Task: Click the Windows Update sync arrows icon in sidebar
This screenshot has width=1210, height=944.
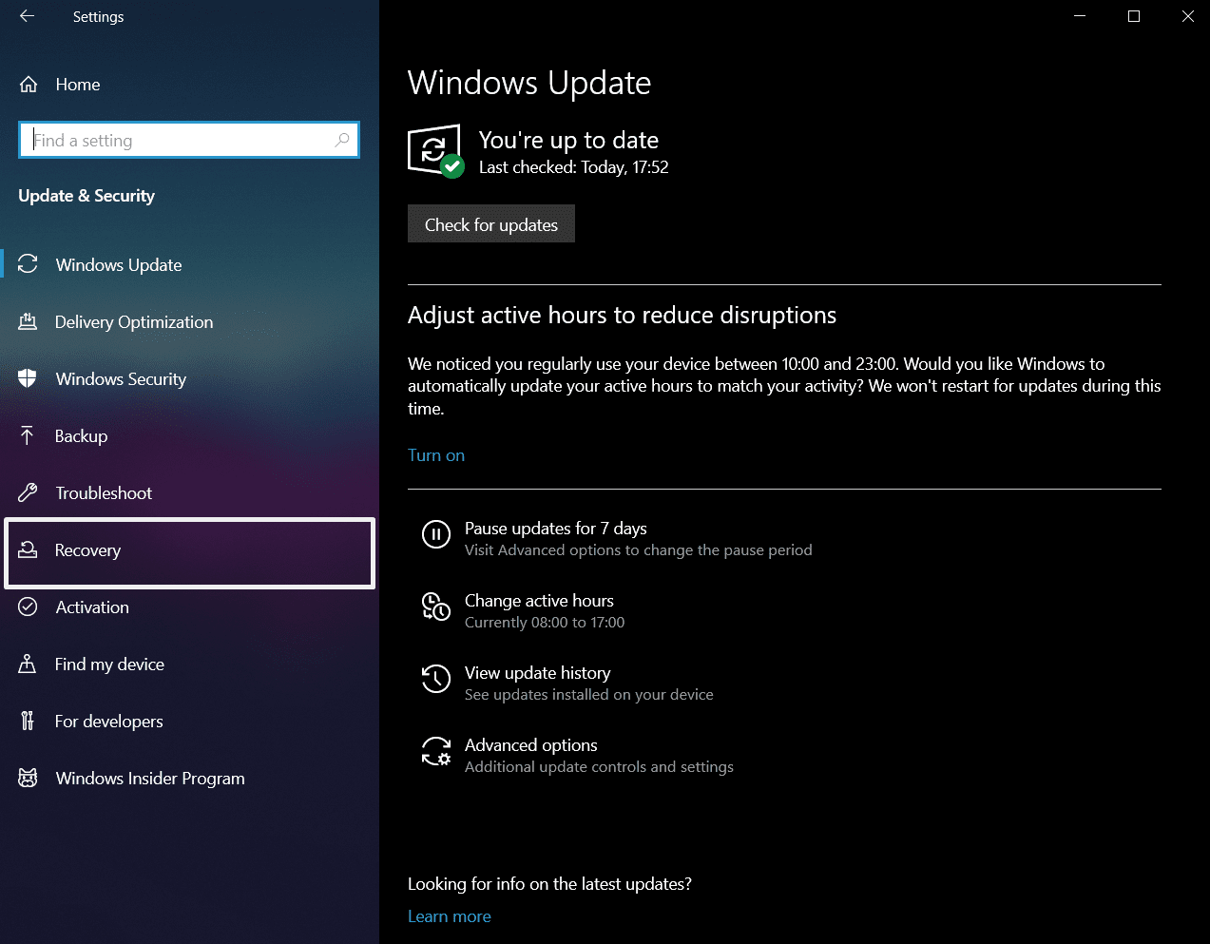Action: (28, 264)
